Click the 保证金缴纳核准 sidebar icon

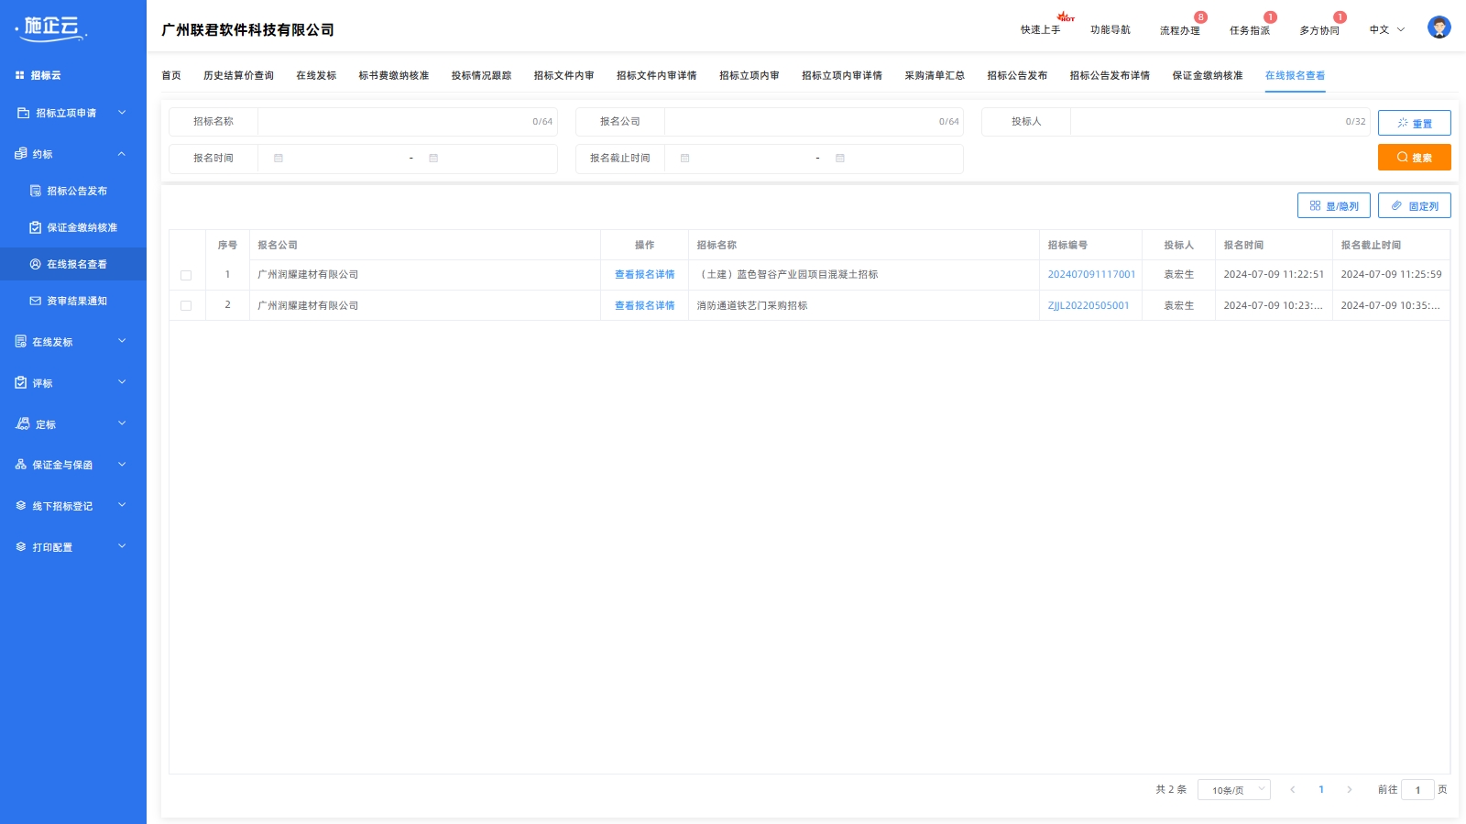pyautogui.click(x=36, y=227)
